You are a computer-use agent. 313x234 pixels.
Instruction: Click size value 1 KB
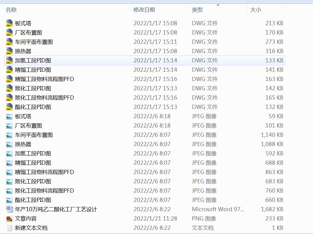point(278,228)
